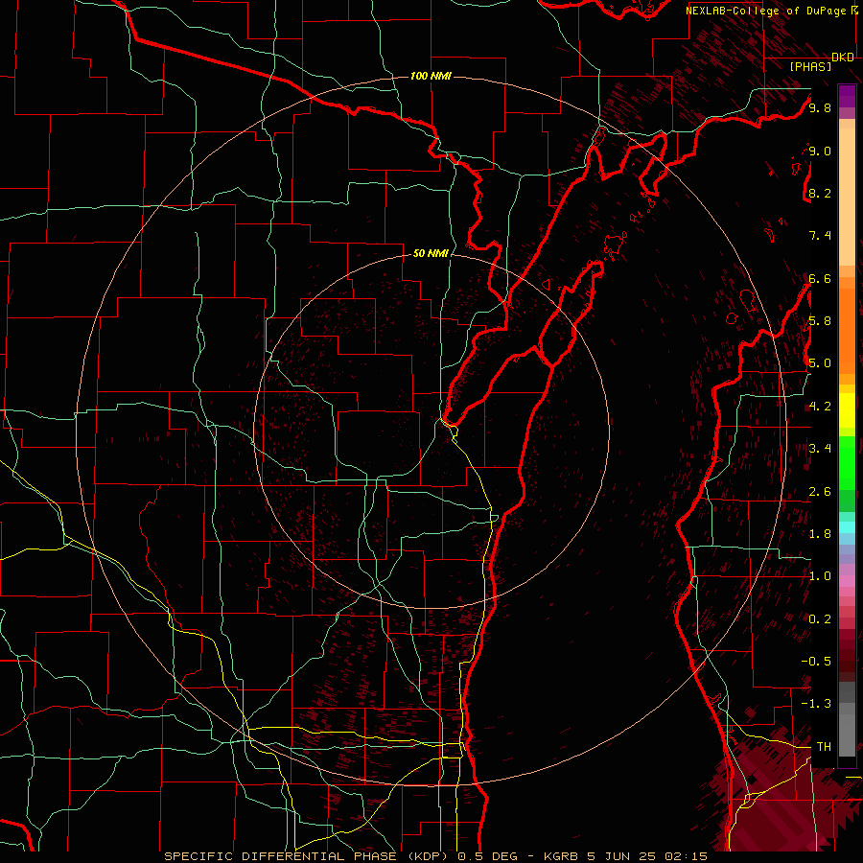Click the 2.6 scale value
Viewport: 863px width, 863px height.
820,492
